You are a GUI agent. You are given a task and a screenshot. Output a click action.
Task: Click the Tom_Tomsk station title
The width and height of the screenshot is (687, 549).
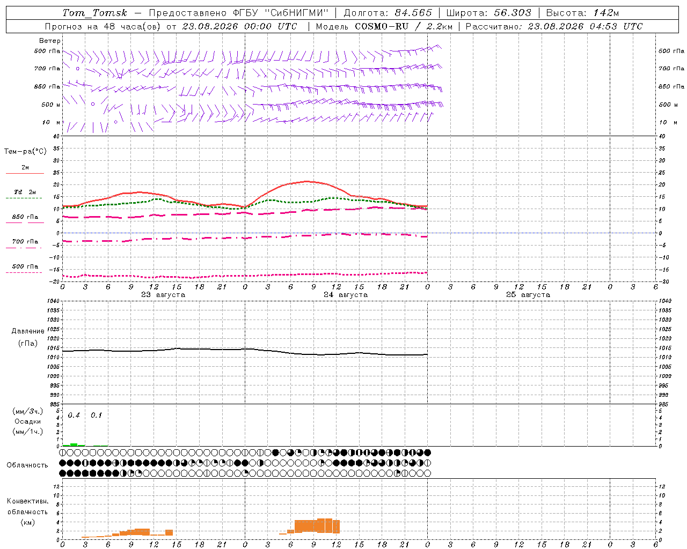point(95,13)
